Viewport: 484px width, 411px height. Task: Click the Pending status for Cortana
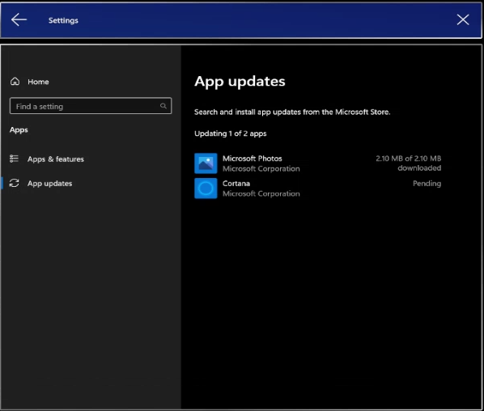(427, 184)
